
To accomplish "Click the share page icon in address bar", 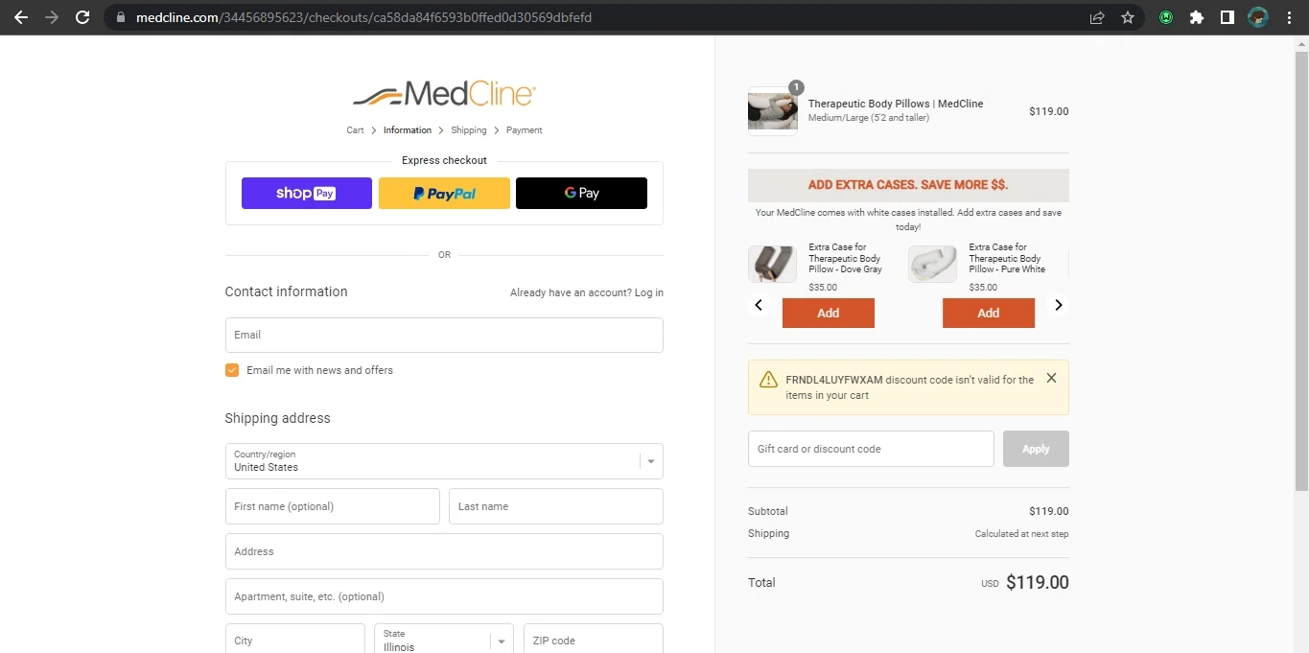I will tap(1097, 17).
